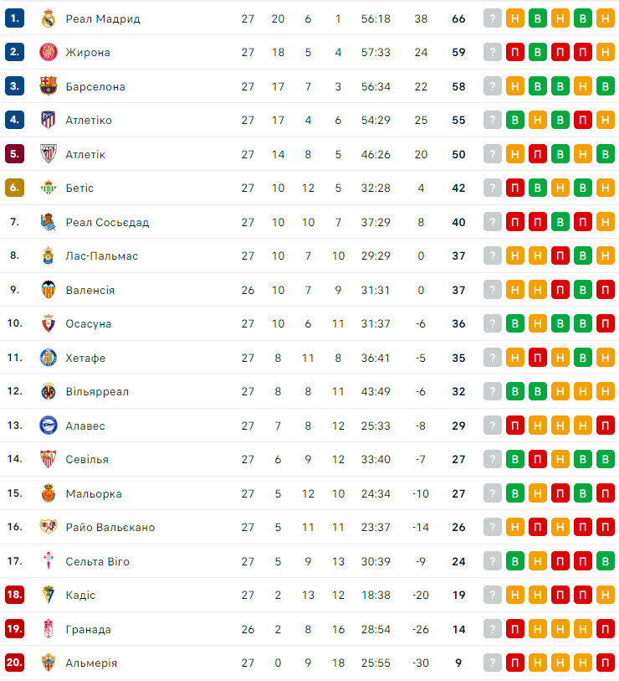Click the Барселона club crest
Screen dimensions: 619x681
click(x=48, y=86)
